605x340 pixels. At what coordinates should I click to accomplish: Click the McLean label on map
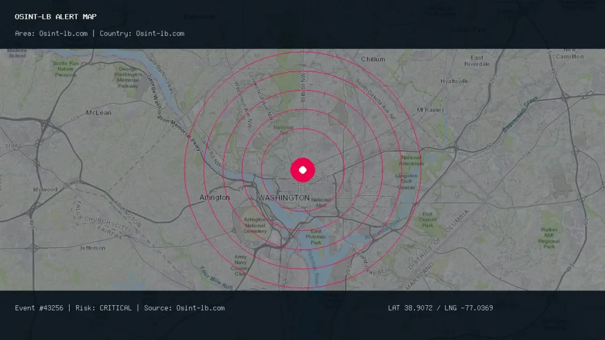point(99,113)
